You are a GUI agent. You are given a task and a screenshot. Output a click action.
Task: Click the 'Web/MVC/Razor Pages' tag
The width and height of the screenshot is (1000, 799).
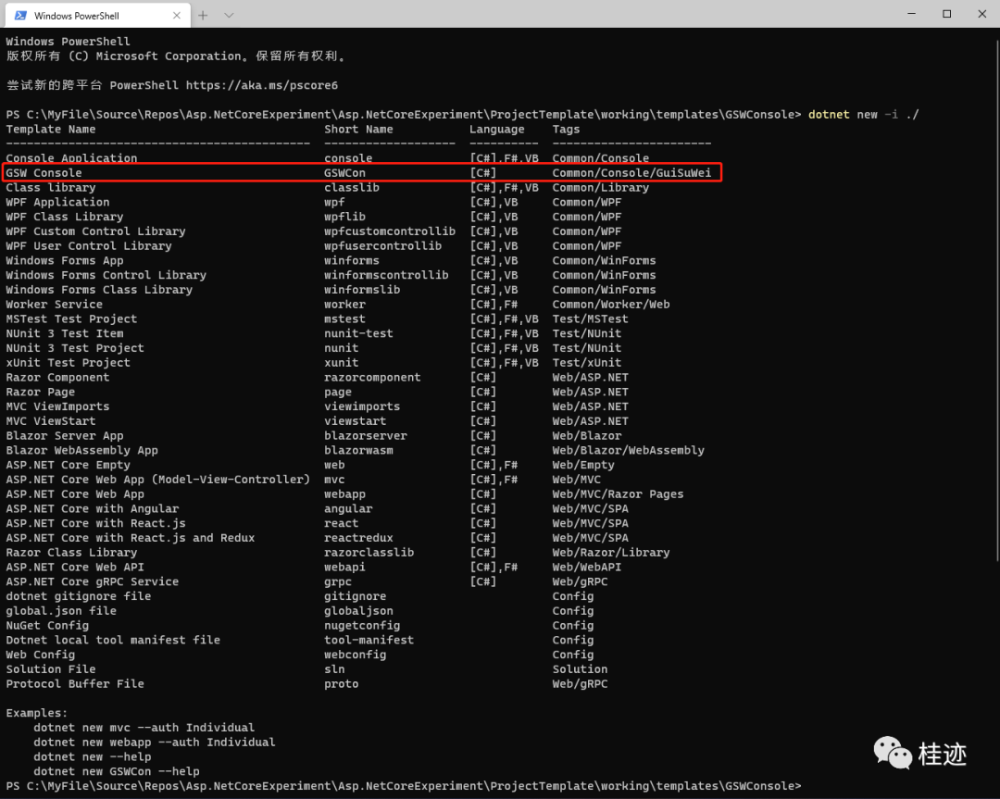coord(618,494)
